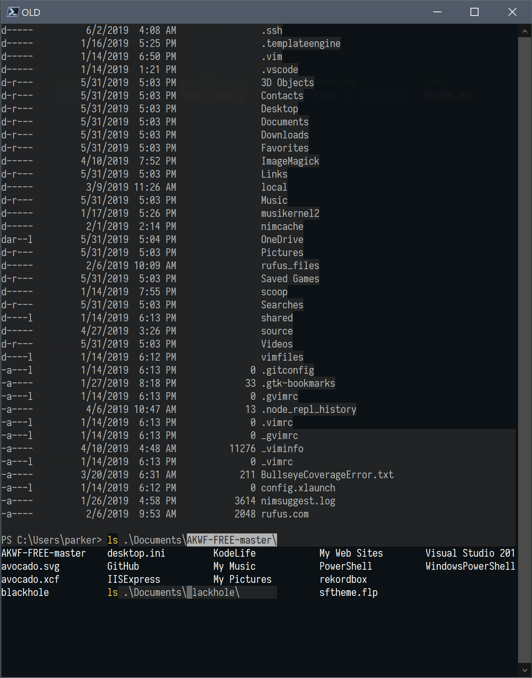Click the OneDrive directory listing line
The width and height of the screenshot is (532, 678).
[x=152, y=240]
